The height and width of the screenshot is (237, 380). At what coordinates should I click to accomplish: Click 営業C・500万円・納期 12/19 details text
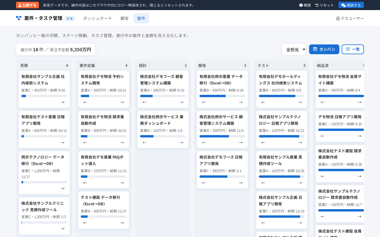click(282, 211)
